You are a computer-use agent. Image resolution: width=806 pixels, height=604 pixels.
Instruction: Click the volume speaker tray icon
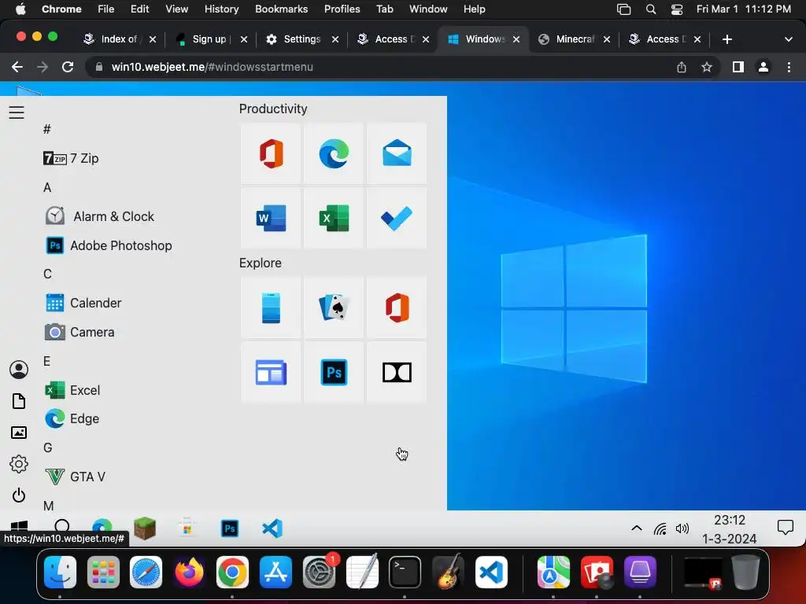pos(682,528)
